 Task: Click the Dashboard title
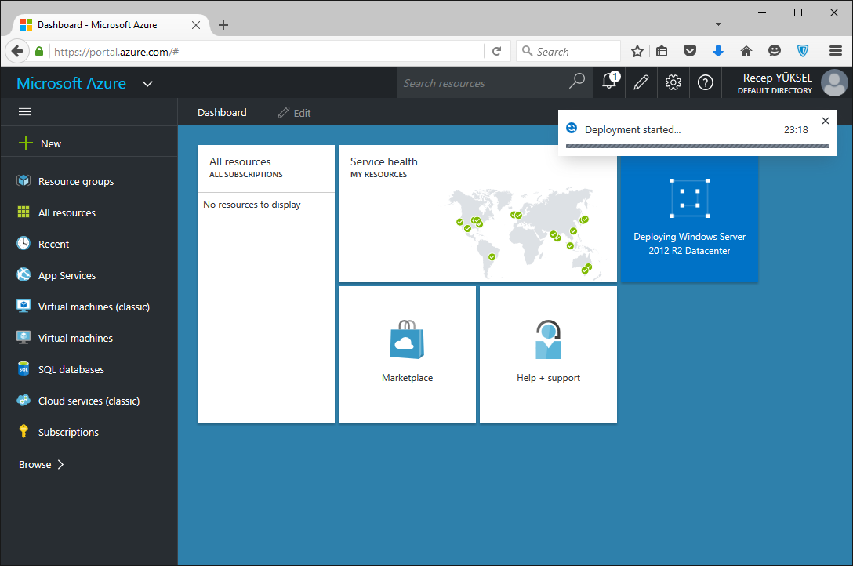pyautogui.click(x=222, y=113)
